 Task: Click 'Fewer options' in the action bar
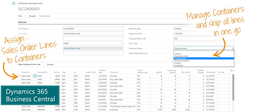click(45, 16)
